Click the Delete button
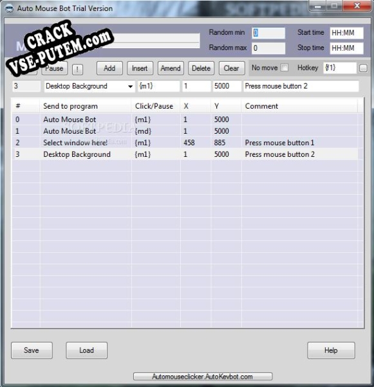 pyautogui.click(x=201, y=68)
